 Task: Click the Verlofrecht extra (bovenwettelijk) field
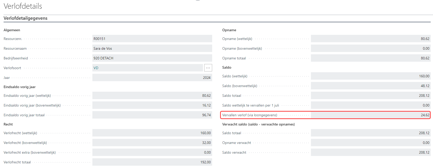pos(152,152)
